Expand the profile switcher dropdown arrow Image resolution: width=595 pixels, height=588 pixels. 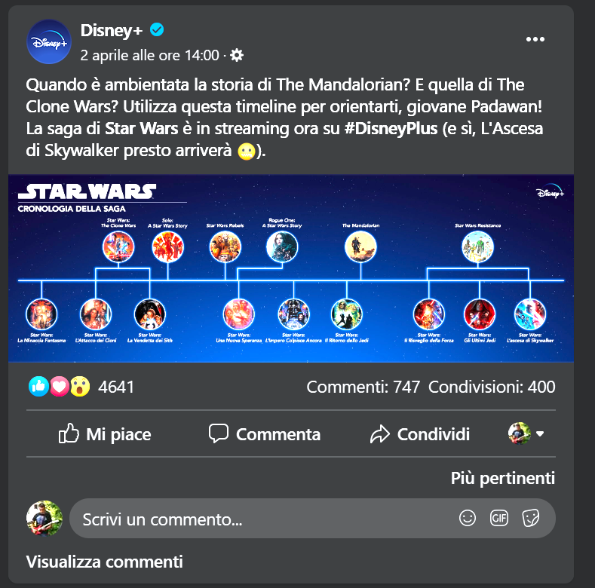click(540, 433)
